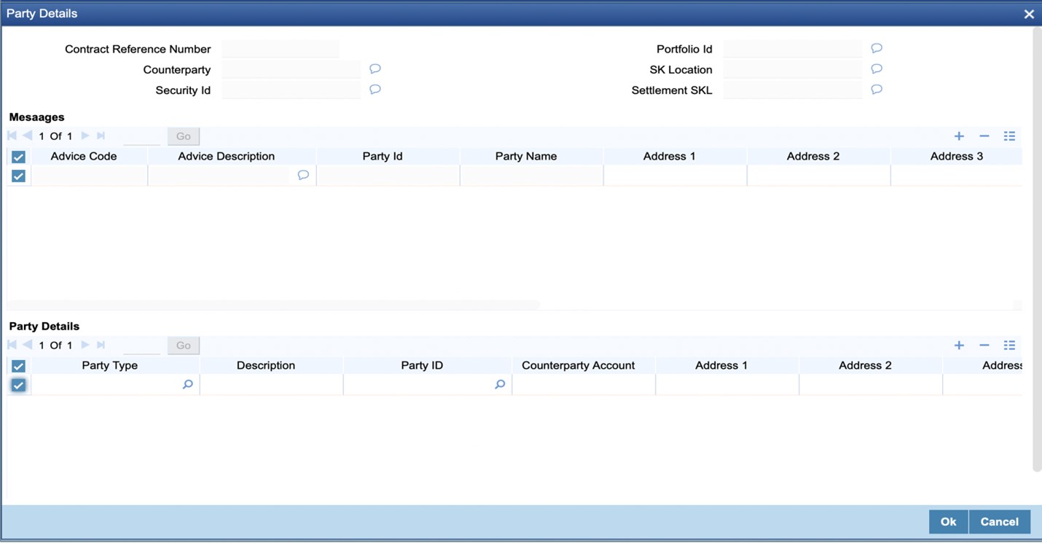Search Party ID with magnifier icon

tap(500, 384)
